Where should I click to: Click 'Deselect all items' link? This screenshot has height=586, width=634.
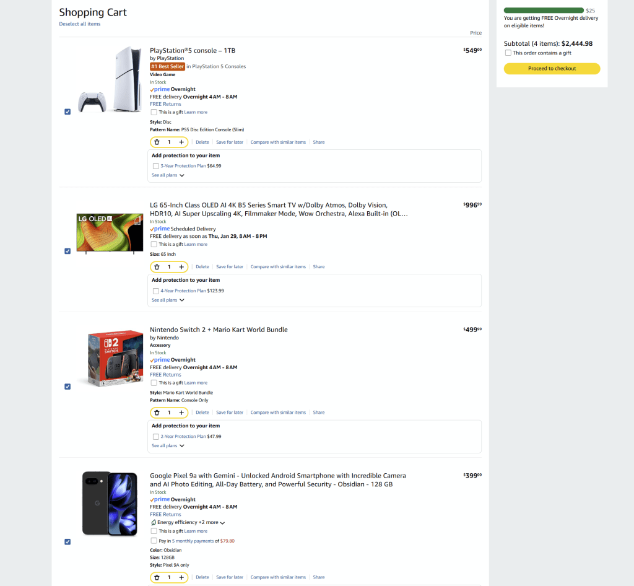(x=80, y=24)
